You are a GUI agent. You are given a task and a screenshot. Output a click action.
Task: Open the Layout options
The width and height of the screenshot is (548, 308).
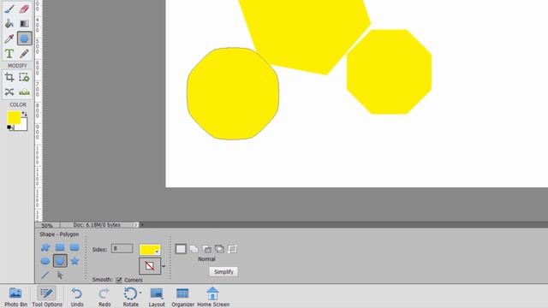point(157,297)
